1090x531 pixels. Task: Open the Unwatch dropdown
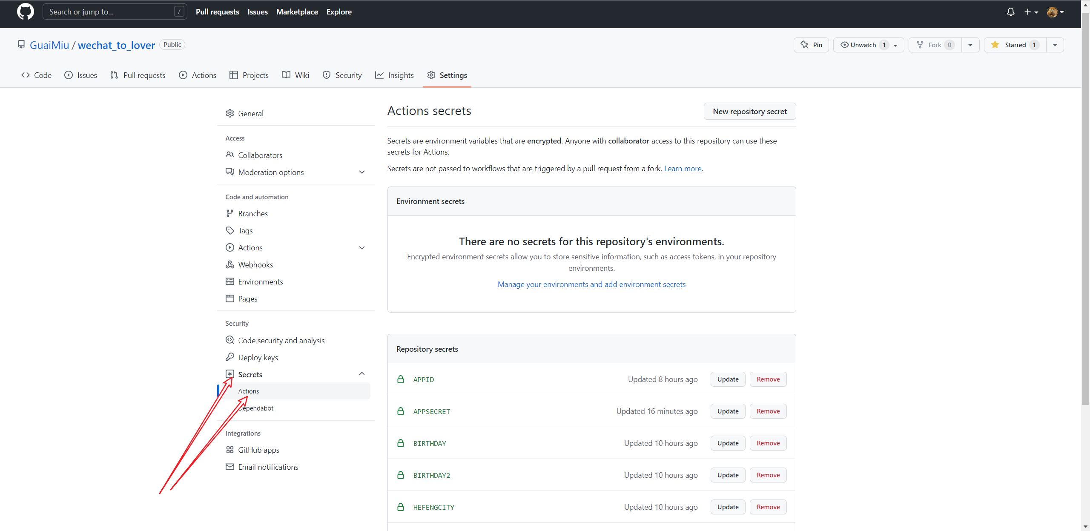[x=868, y=45]
